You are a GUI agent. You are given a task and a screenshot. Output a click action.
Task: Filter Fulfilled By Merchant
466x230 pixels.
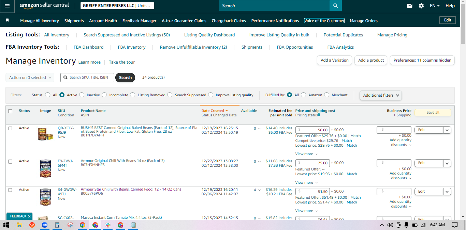pyautogui.click(x=326, y=95)
